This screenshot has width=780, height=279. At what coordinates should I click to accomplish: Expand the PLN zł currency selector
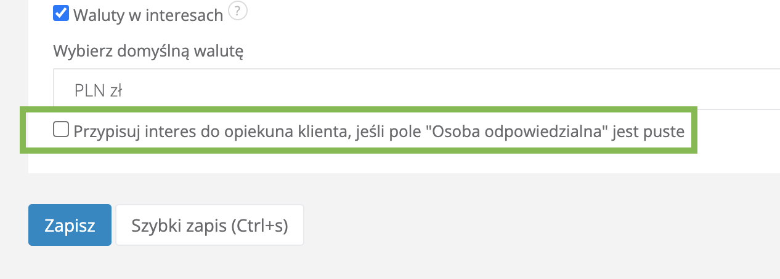coord(416,91)
